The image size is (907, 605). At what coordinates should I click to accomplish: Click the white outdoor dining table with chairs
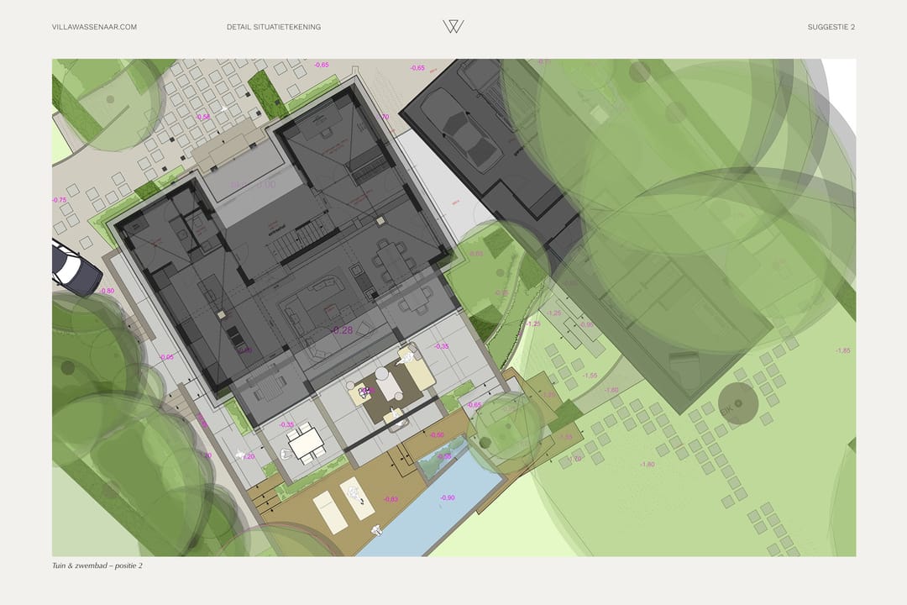point(305,444)
